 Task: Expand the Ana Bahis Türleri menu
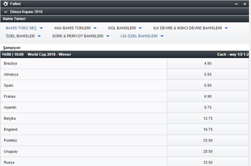(75, 28)
